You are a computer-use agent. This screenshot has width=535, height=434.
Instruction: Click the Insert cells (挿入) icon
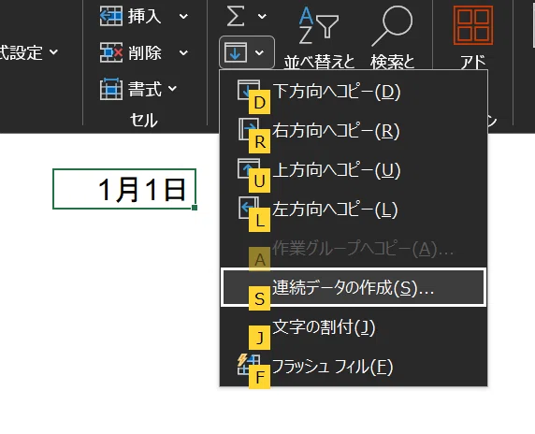click(111, 16)
